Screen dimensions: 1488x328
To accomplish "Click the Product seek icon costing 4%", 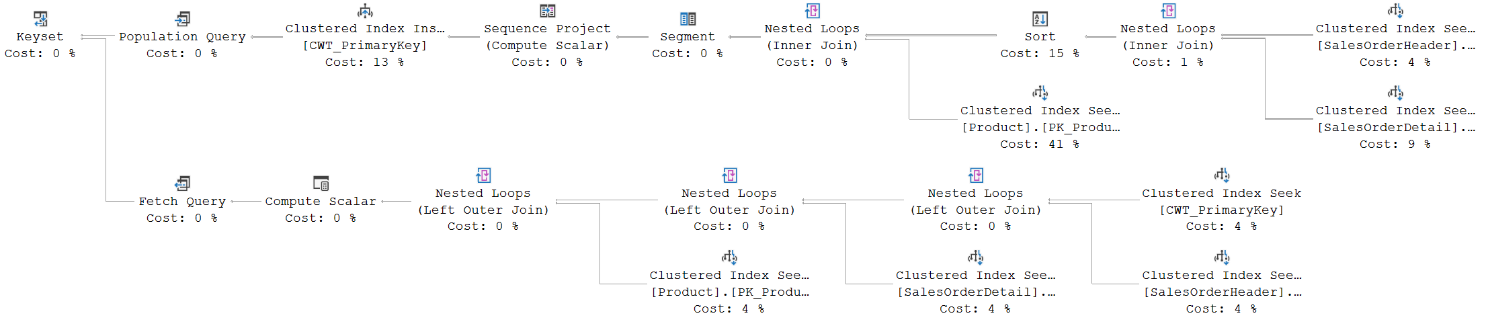I will [729, 257].
